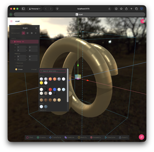Pick the bright yellow gold metal swatch
This screenshot has width=154, height=152.
pyautogui.click(x=41, y=83)
